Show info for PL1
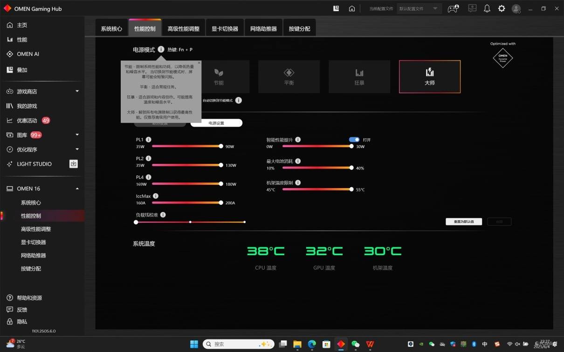Viewport: 564px width, 352px height. [149, 140]
